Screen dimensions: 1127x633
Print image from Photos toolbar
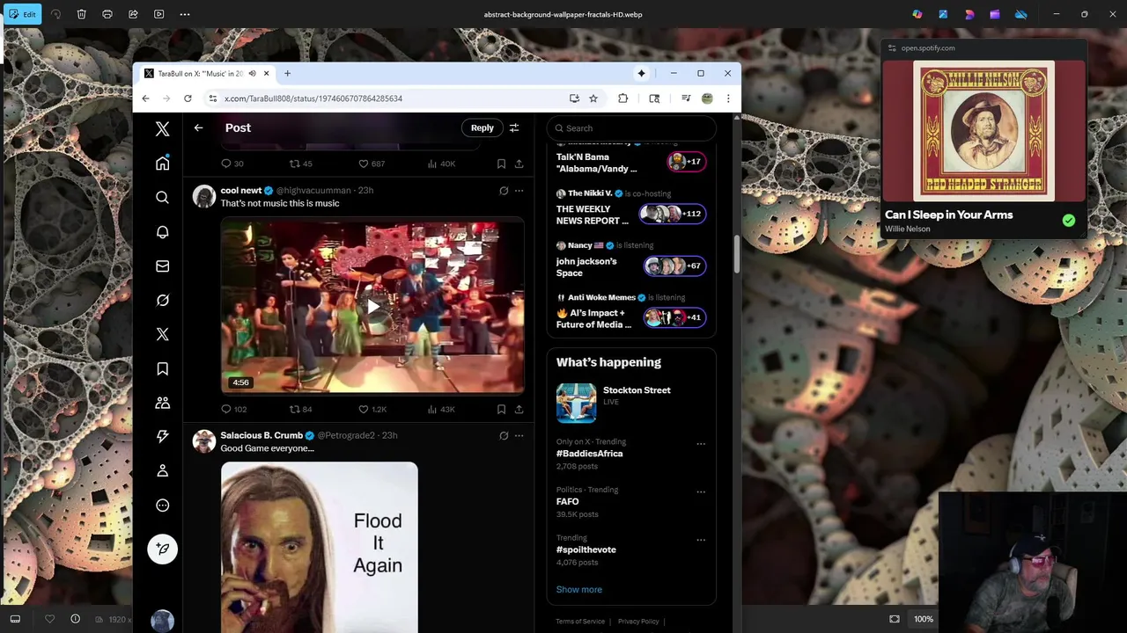[x=107, y=14]
